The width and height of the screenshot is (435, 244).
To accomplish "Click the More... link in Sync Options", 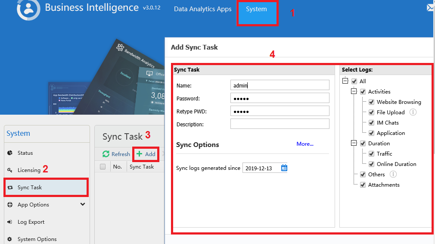I will tap(305, 144).
